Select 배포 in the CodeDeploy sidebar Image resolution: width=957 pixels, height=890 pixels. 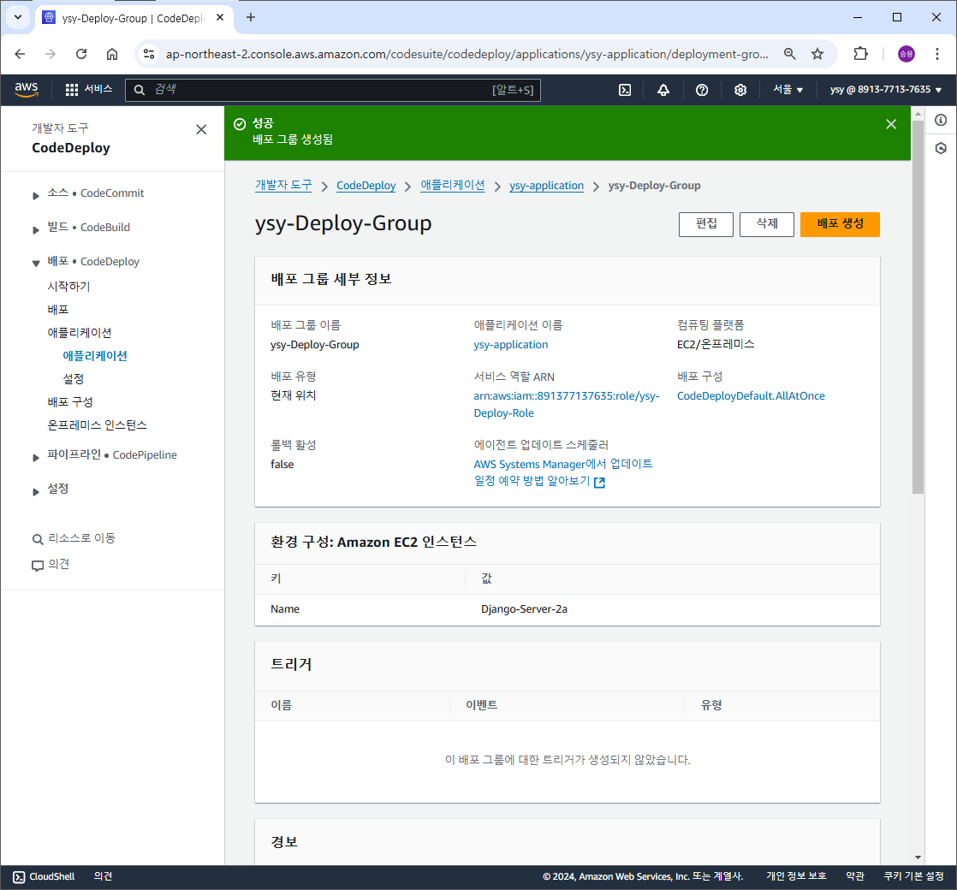click(58, 309)
